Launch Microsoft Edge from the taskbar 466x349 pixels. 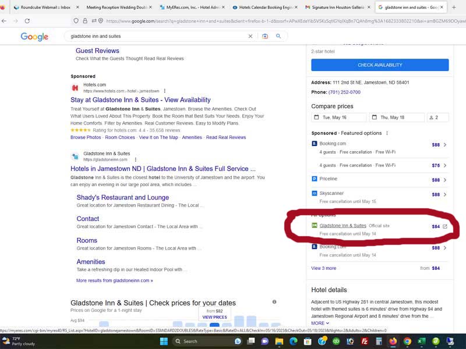[294, 341]
